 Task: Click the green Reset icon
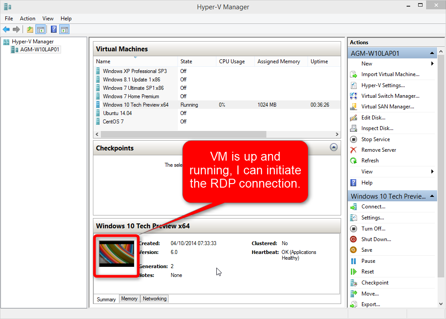(x=354, y=272)
